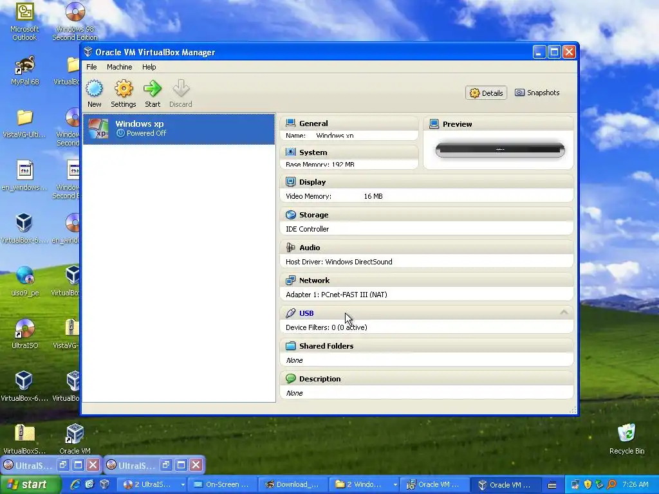
Task: Select the Windows xp virtual machine entry
Action: tap(179, 129)
